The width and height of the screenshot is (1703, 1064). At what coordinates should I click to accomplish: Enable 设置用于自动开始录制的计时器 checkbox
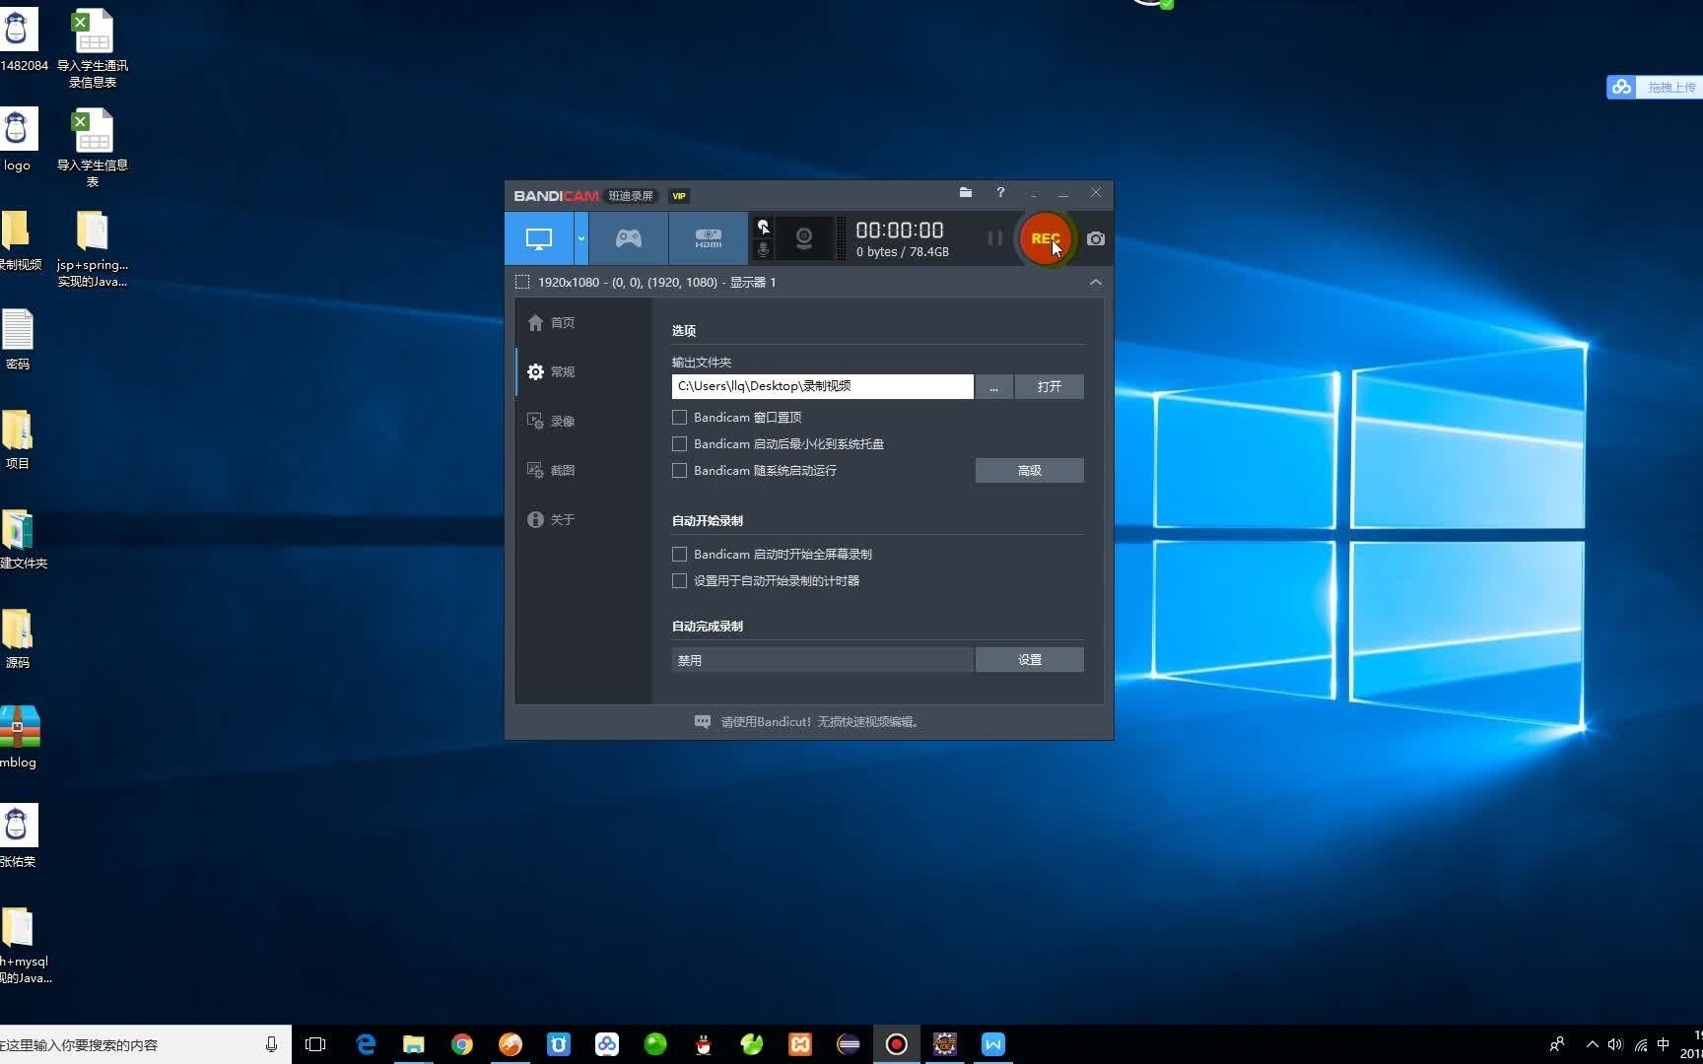click(x=679, y=581)
